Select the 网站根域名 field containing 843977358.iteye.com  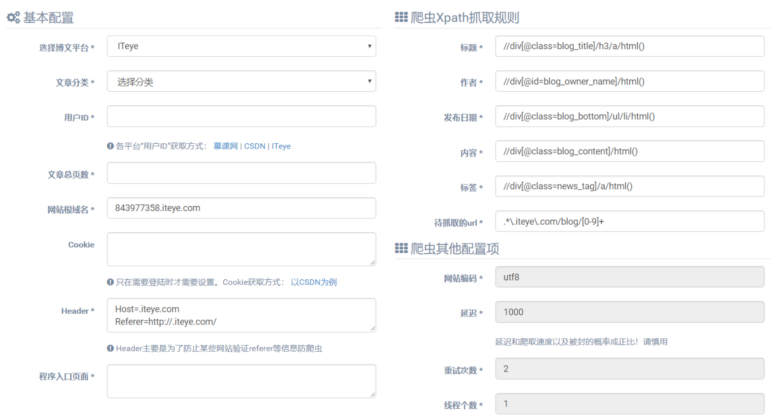tap(241, 208)
